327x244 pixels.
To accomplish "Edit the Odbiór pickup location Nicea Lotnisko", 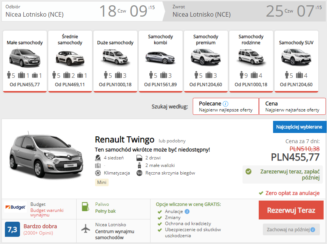I will [x=34, y=14].
